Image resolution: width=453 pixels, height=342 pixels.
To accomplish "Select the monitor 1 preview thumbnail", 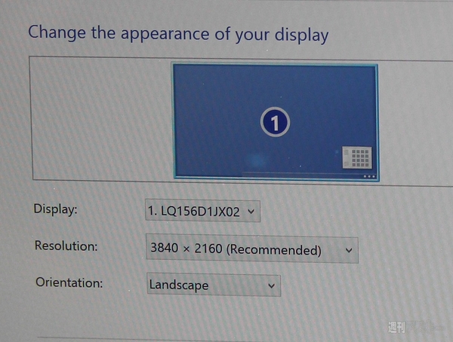I will [x=276, y=122].
